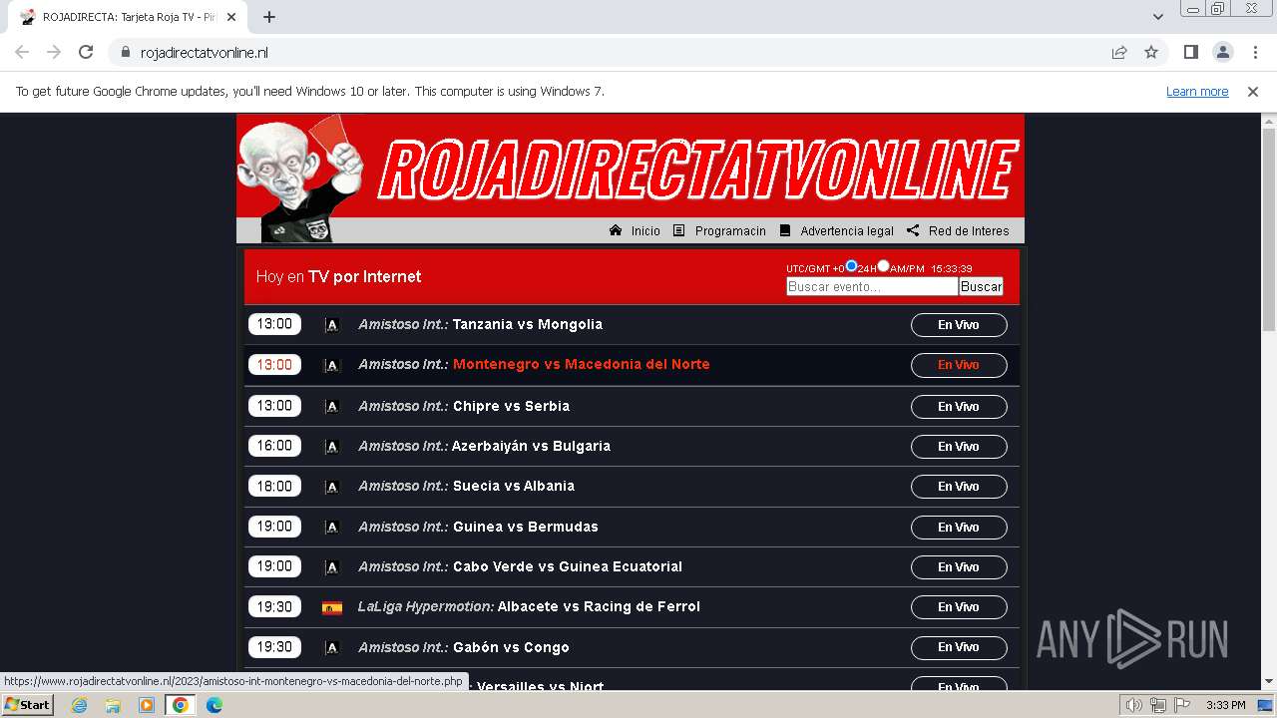1277x718 pixels.
Task: Click the Spain flag icon for LaLiga Hypermotion
Action: coord(332,607)
